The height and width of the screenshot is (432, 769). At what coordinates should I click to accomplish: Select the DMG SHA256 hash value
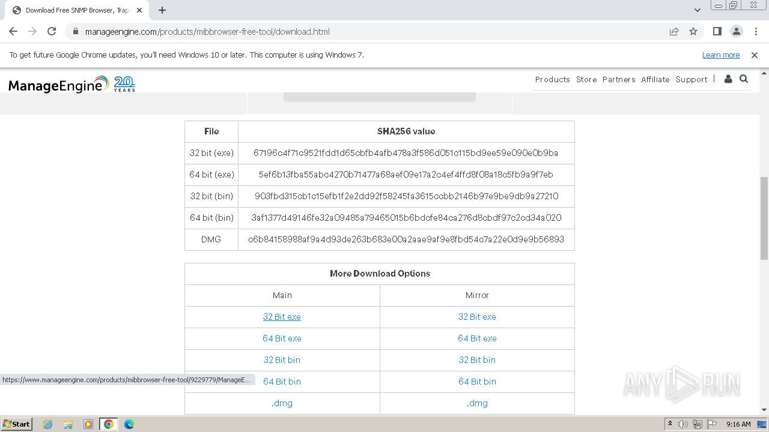(406, 239)
